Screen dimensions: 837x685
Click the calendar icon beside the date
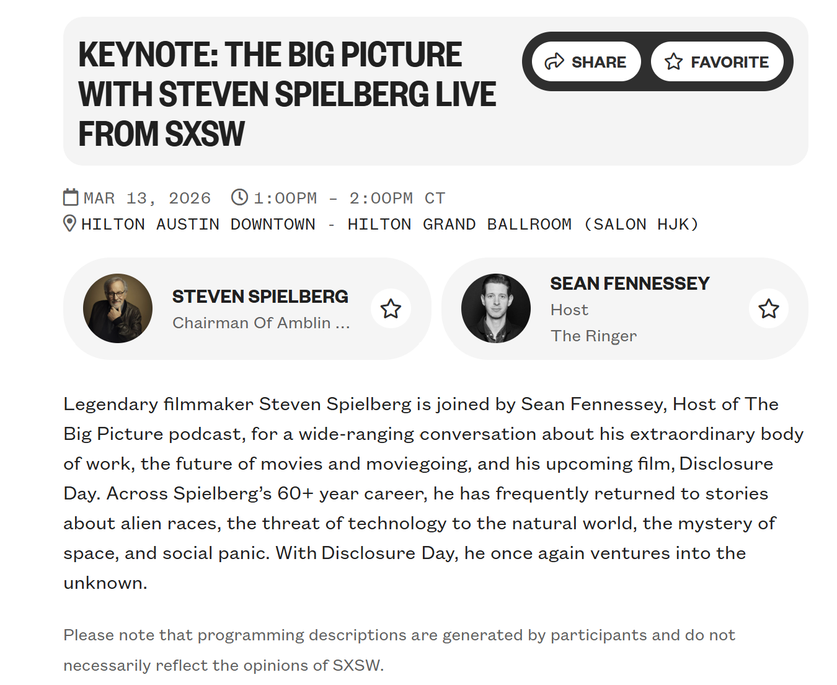click(x=71, y=197)
